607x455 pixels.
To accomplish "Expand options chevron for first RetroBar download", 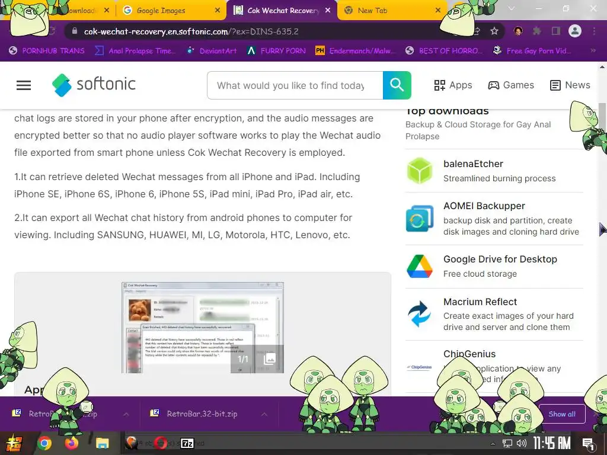I will tap(126, 414).
